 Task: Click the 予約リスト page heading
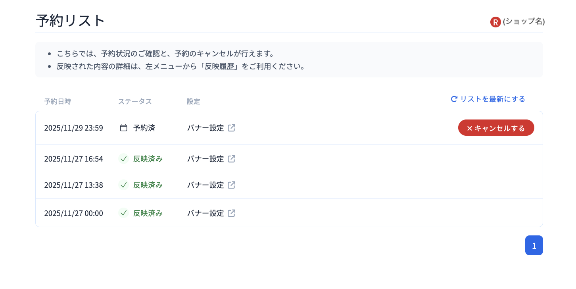[x=70, y=20]
